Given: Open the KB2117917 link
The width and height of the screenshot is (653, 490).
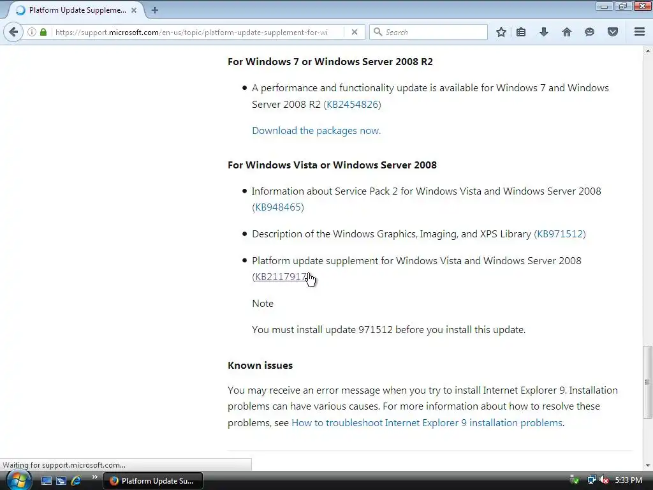Looking at the screenshot, I should (x=281, y=277).
